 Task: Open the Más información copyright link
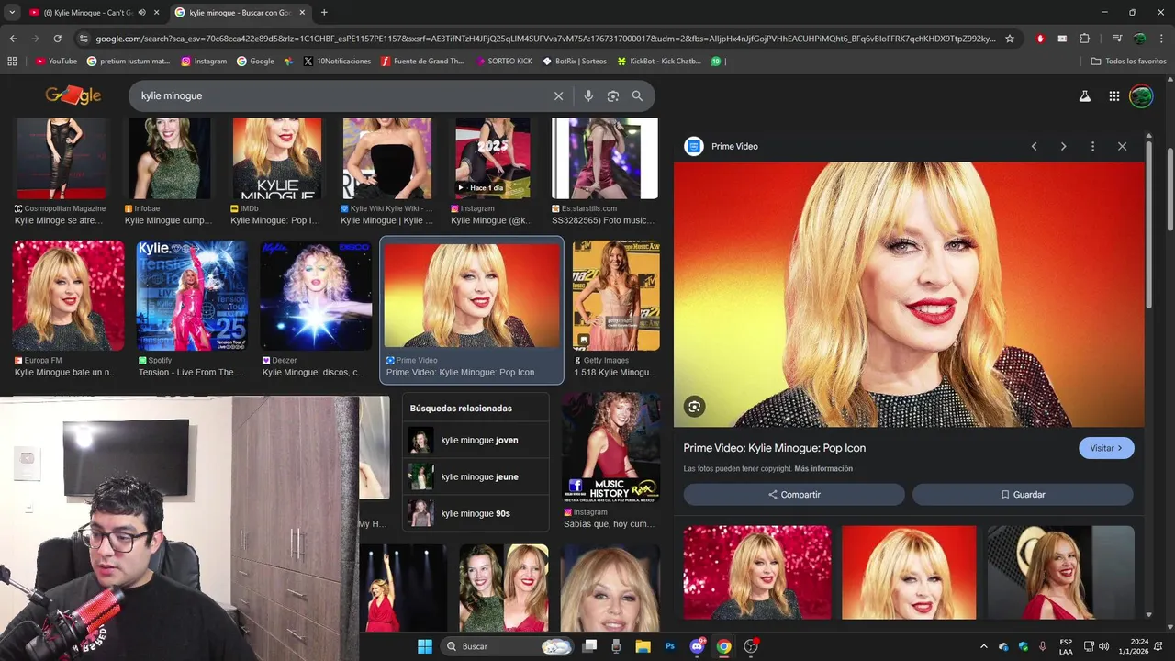click(x=823, y=469)
